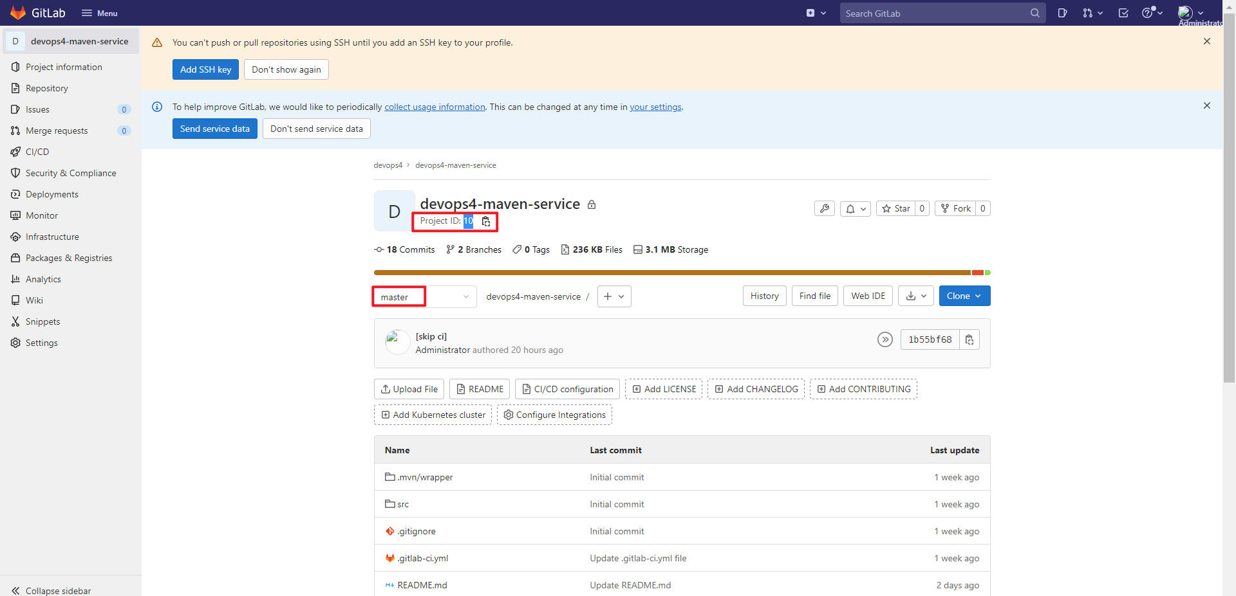Click Infrastructure sidebar icon
This screenshot has height=596, width=1236.
click(15, 237)
